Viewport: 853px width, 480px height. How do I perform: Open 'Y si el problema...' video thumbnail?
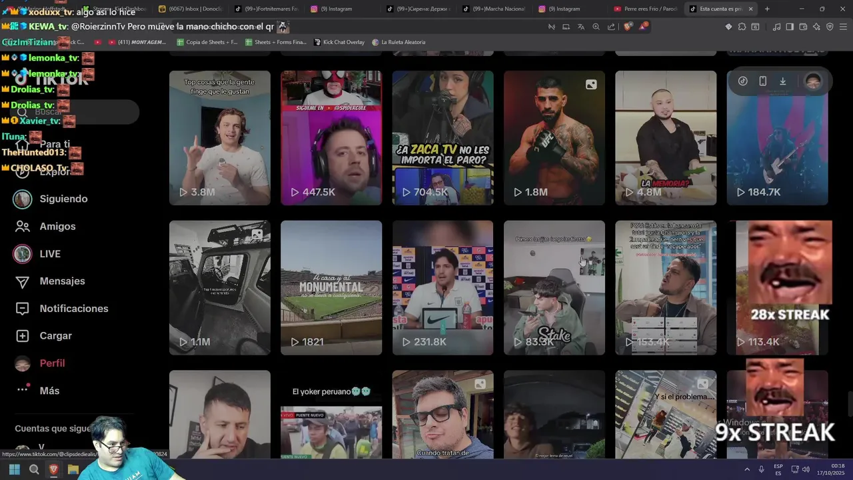point(666,415)
